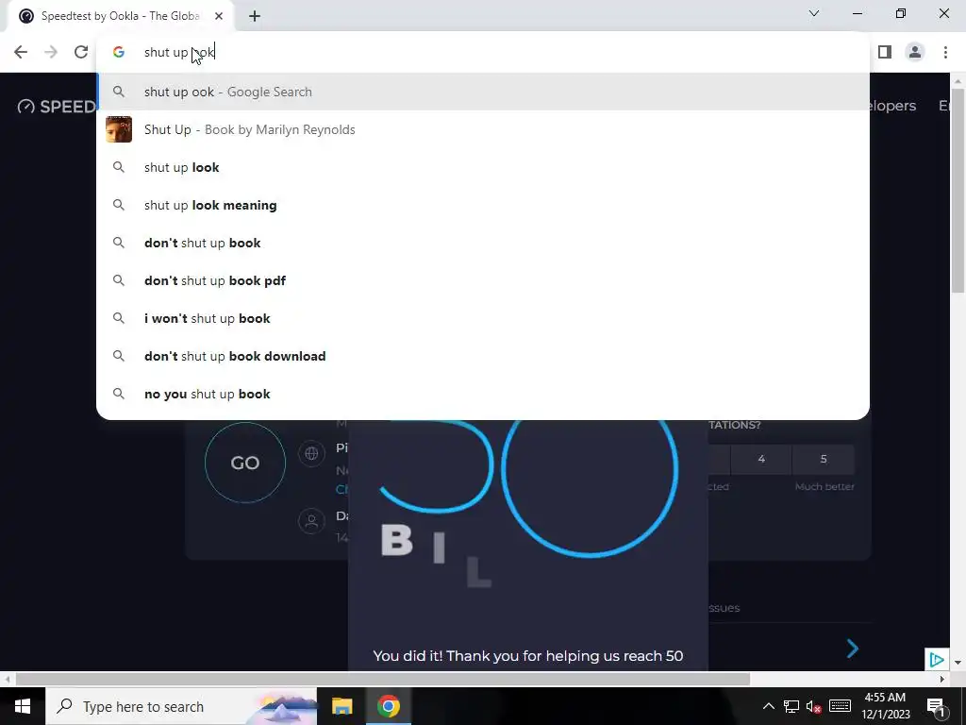This screenshot has width=966, height=725.
Task: Open the AdChoices icon
Action: pyautogui.click(x=937, y=660)
